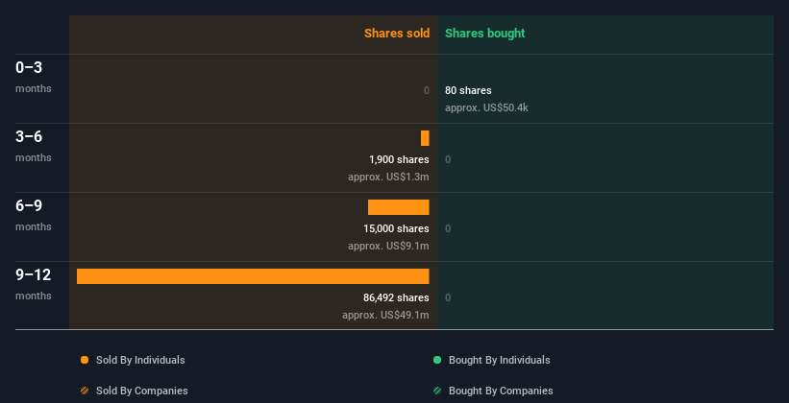789x403 pixels.
Task: Toggle the Bought By Individuals legend label
Action: [499, 360]
